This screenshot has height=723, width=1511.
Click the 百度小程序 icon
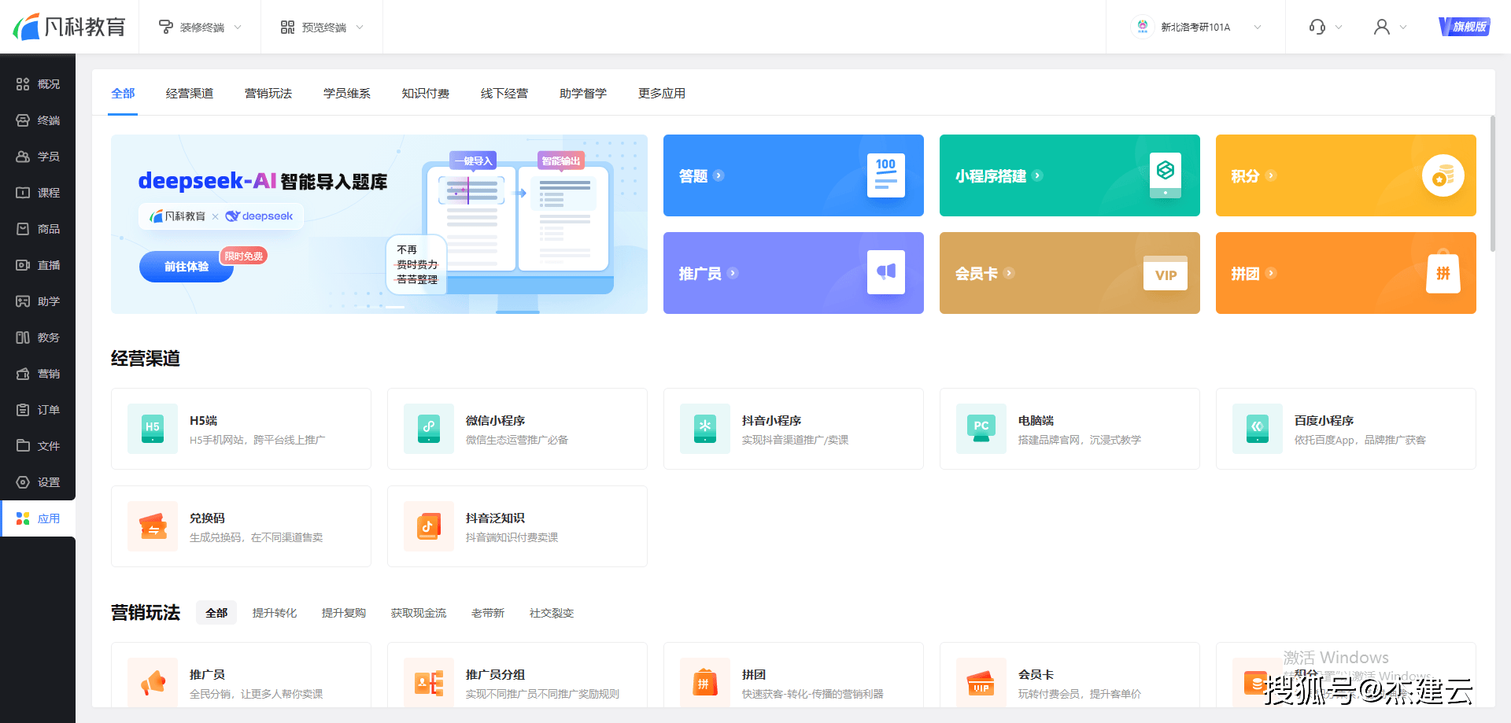(1258, 429)
